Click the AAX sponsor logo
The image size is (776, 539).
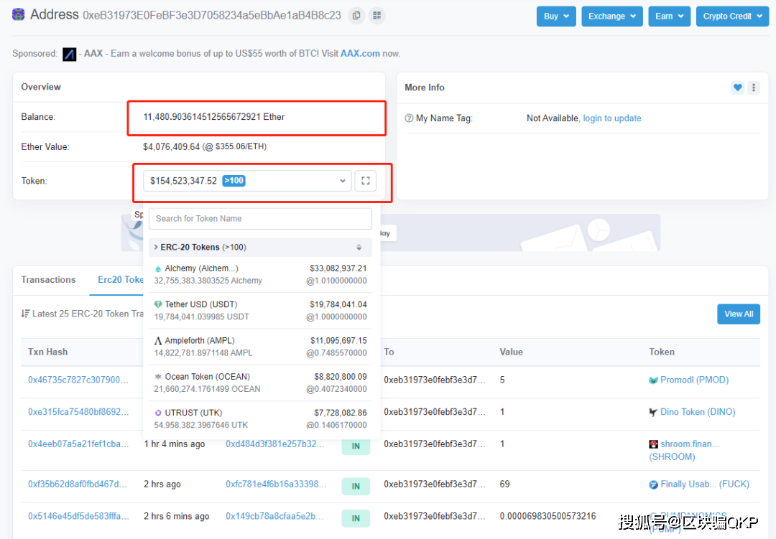point(69,54)
